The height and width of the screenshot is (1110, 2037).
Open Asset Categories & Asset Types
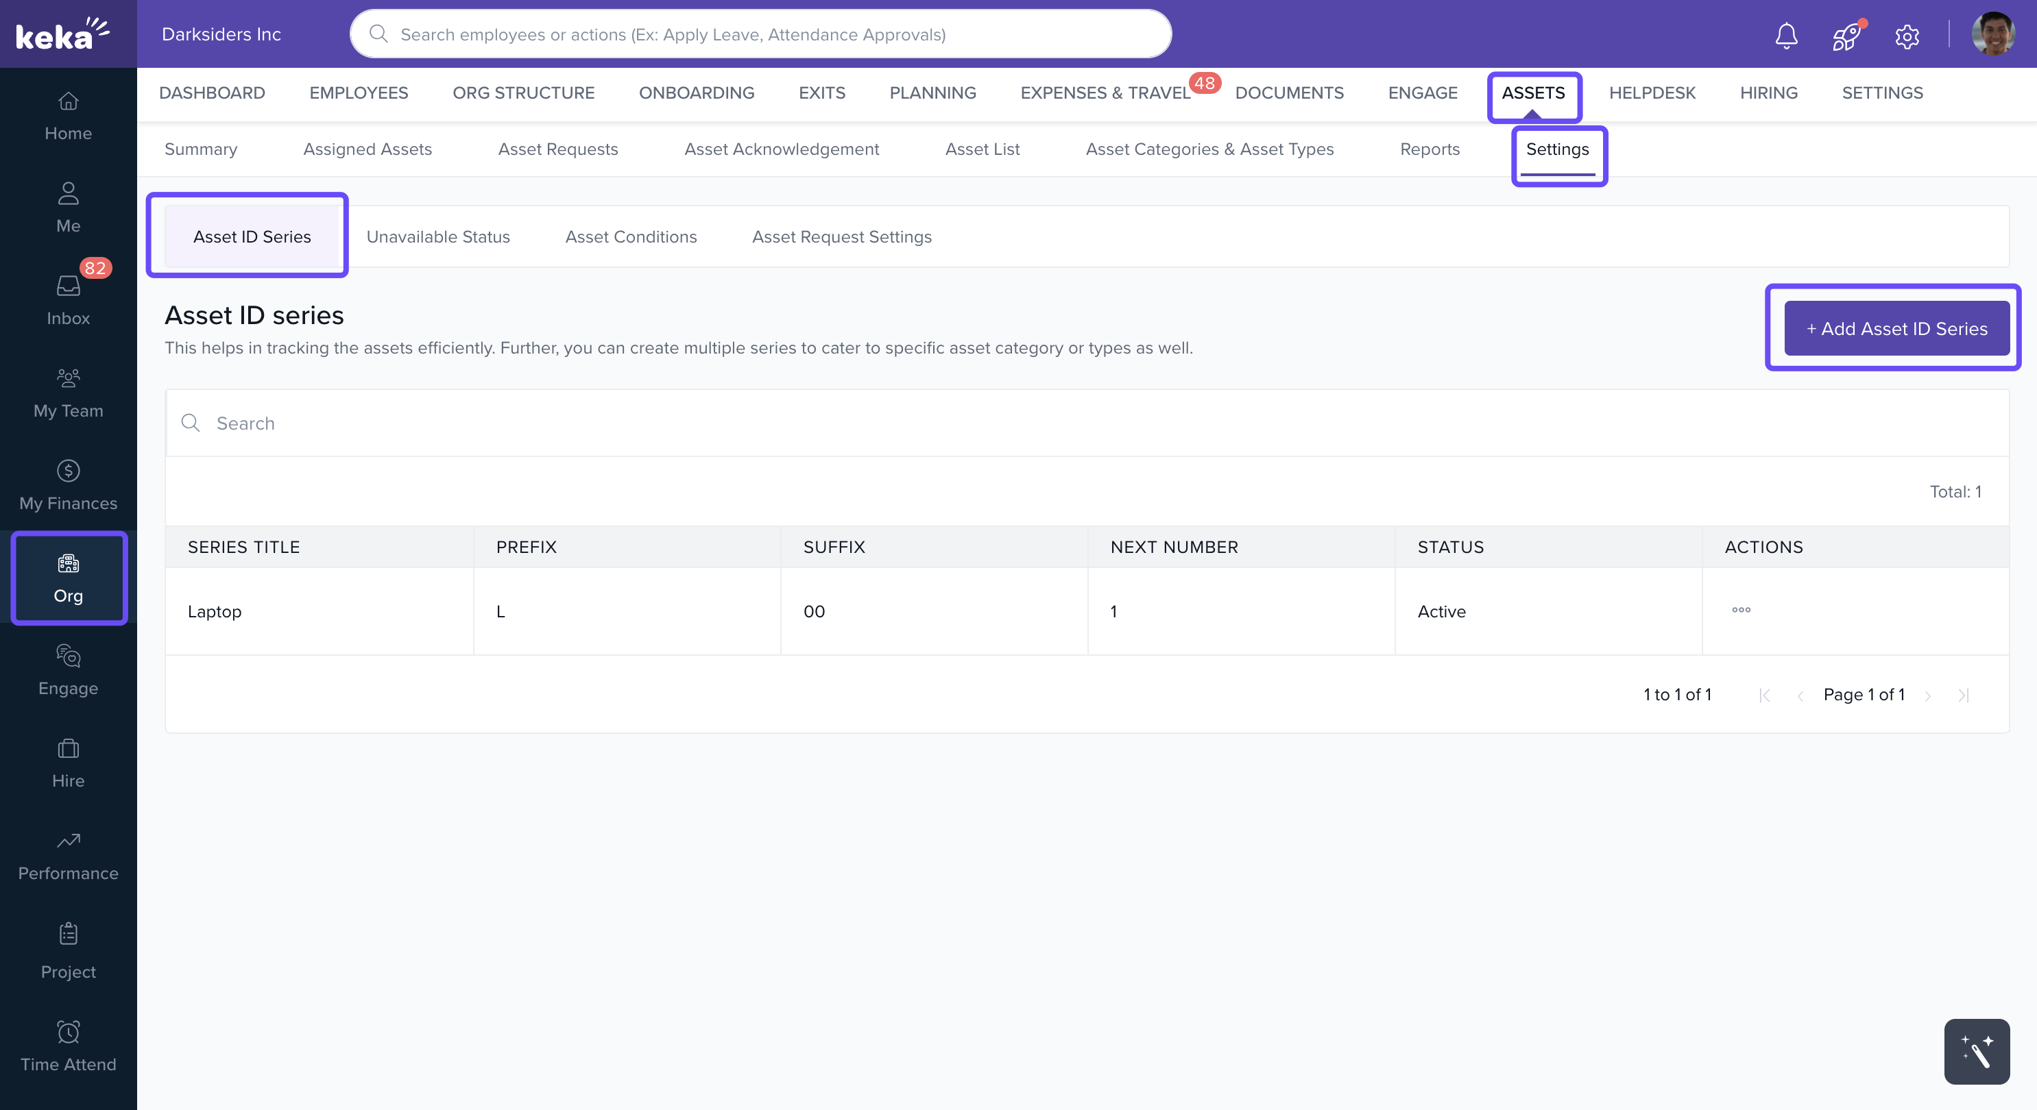[x=1209, y=149]
